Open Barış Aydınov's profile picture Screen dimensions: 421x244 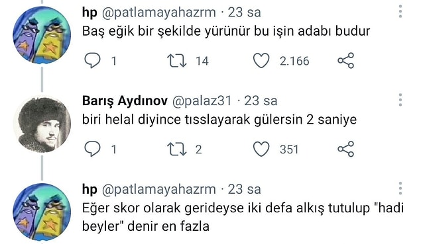tap(42, 124)
